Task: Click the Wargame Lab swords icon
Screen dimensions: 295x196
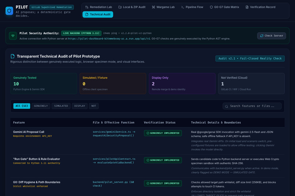Action: 153,7
